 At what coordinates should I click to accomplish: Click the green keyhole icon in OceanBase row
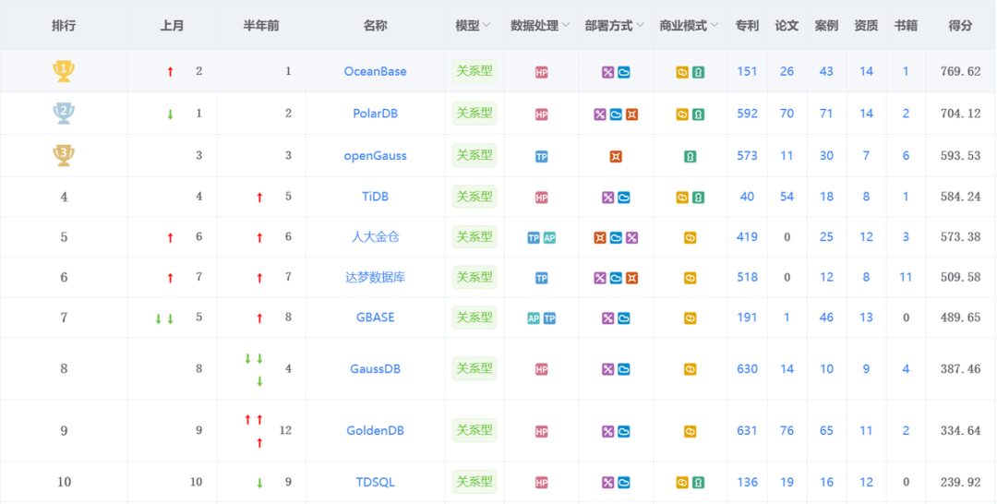698,72
